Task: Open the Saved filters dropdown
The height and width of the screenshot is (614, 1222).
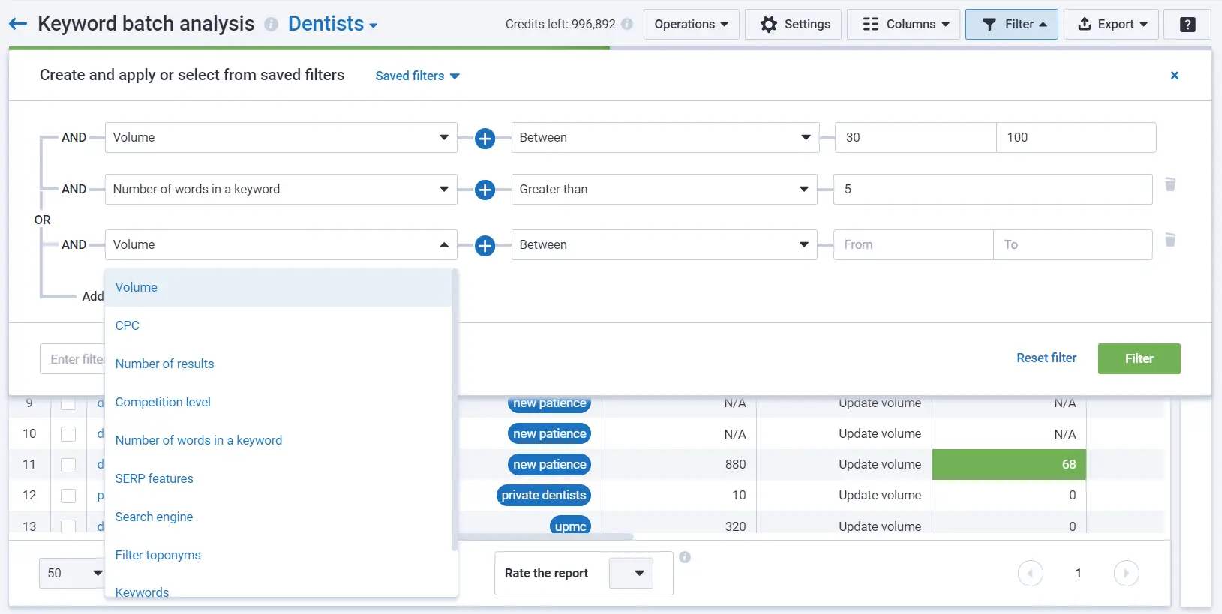Action: point(417,76)
